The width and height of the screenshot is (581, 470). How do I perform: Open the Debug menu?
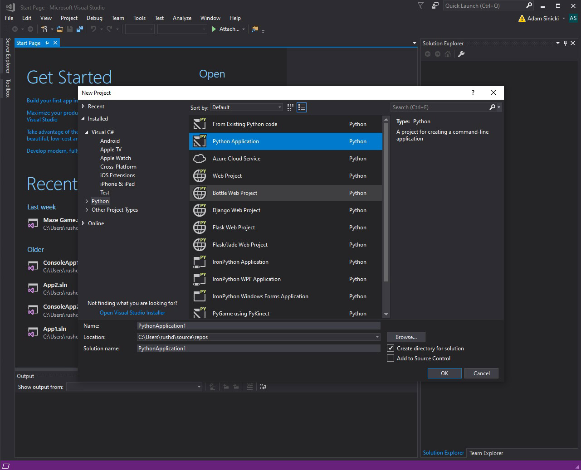tap(94, 18)
